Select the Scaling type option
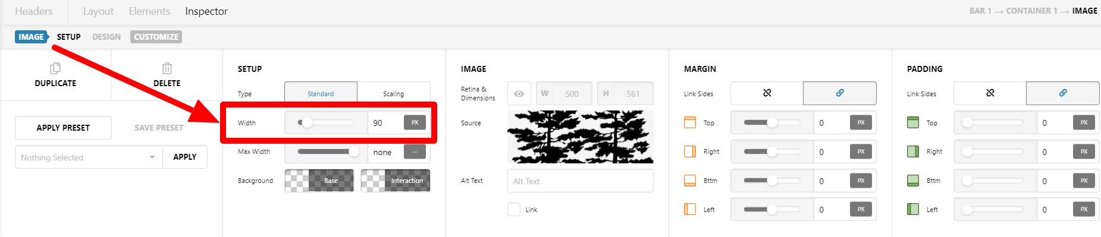This screenshot has width=1101, height=237. (393, 93)
